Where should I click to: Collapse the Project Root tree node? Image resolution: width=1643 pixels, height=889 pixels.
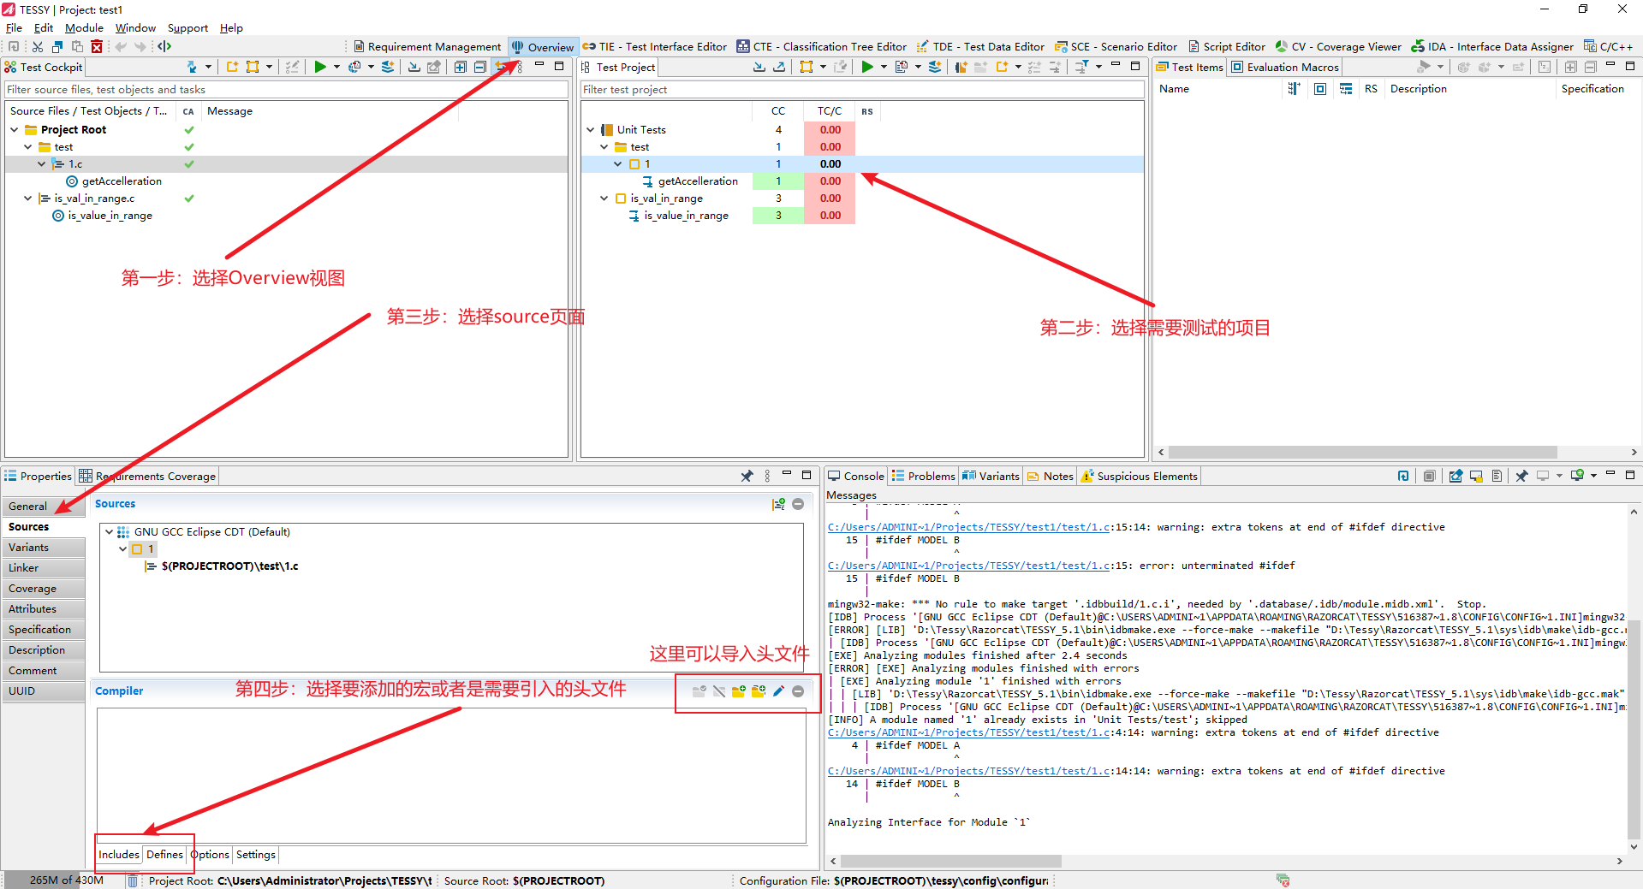[15, 130]
